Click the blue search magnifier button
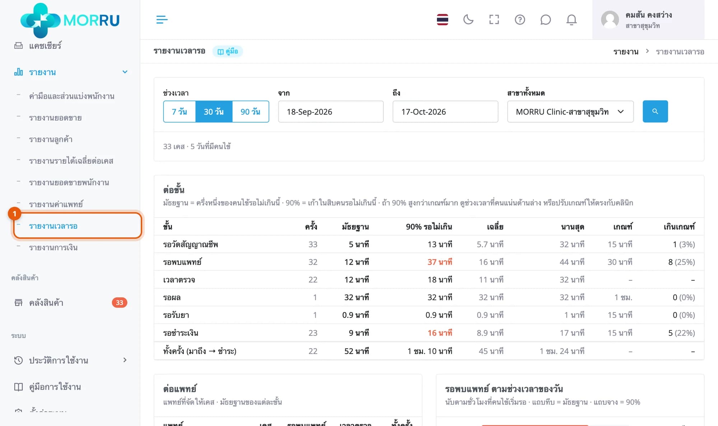Screen dimensions: 718x426 click(x=655, y=112)
